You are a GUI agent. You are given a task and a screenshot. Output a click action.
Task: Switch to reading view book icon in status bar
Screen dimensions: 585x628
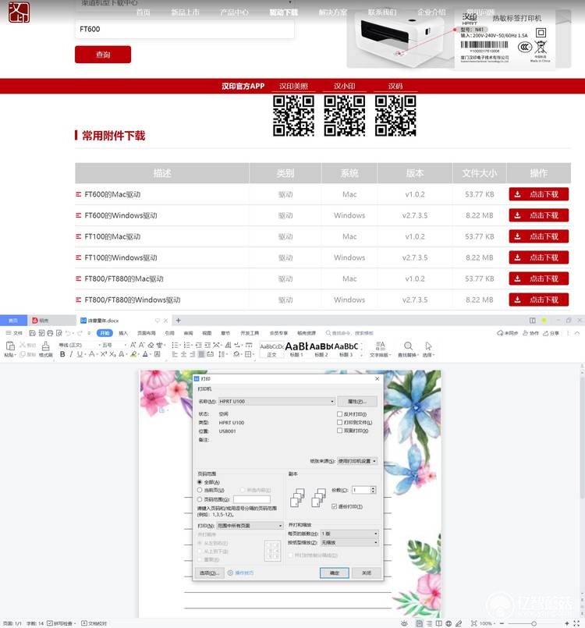(x=439, y=623)
